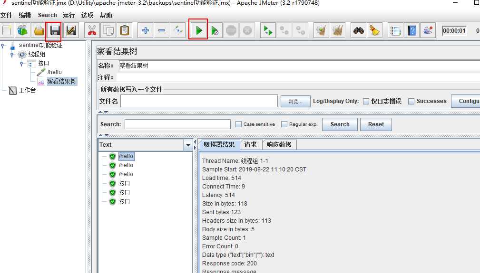Enable the Regular exp. checkbox
Screen dimensions: 480x273
[x=284, y=124]
